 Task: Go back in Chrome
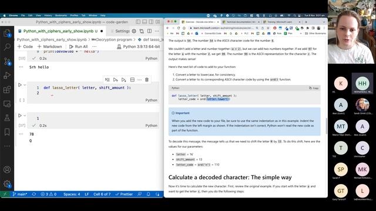pyautogui.click(x=167, y=28)
